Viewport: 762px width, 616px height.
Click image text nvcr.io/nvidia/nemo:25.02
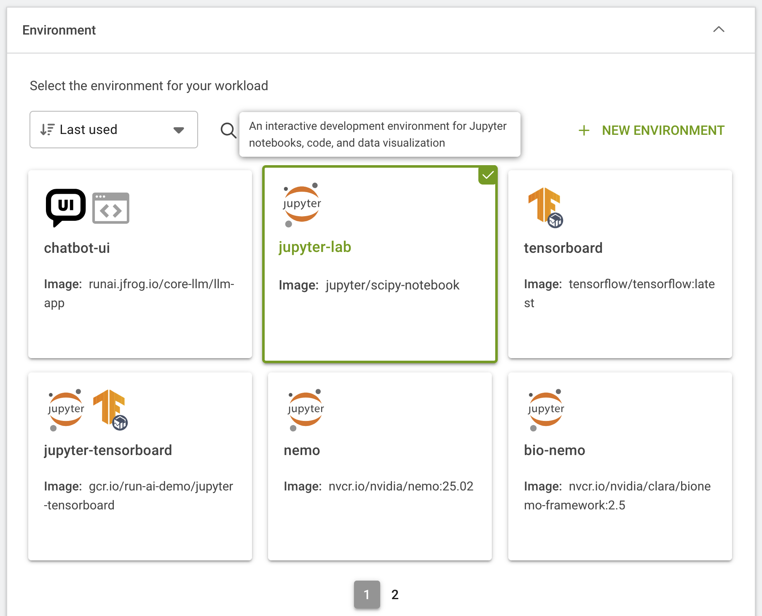coord(401,486)
